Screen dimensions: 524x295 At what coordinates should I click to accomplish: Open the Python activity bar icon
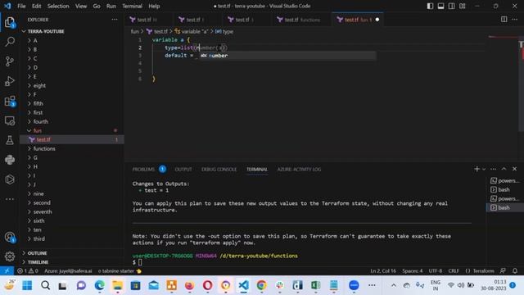click(10, 160)
